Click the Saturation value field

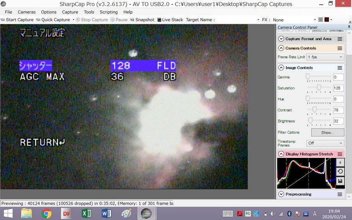338,88
